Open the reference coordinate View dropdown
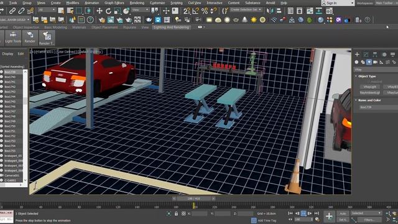 [x=141, y=10]
